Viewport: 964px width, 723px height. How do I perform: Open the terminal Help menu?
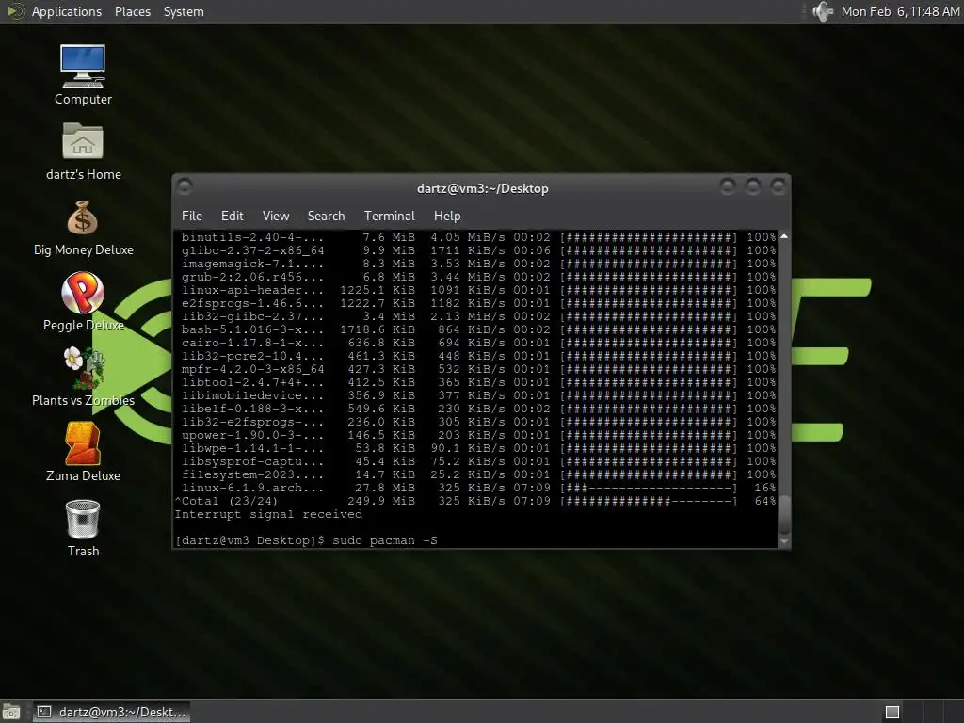click(447, 216)
